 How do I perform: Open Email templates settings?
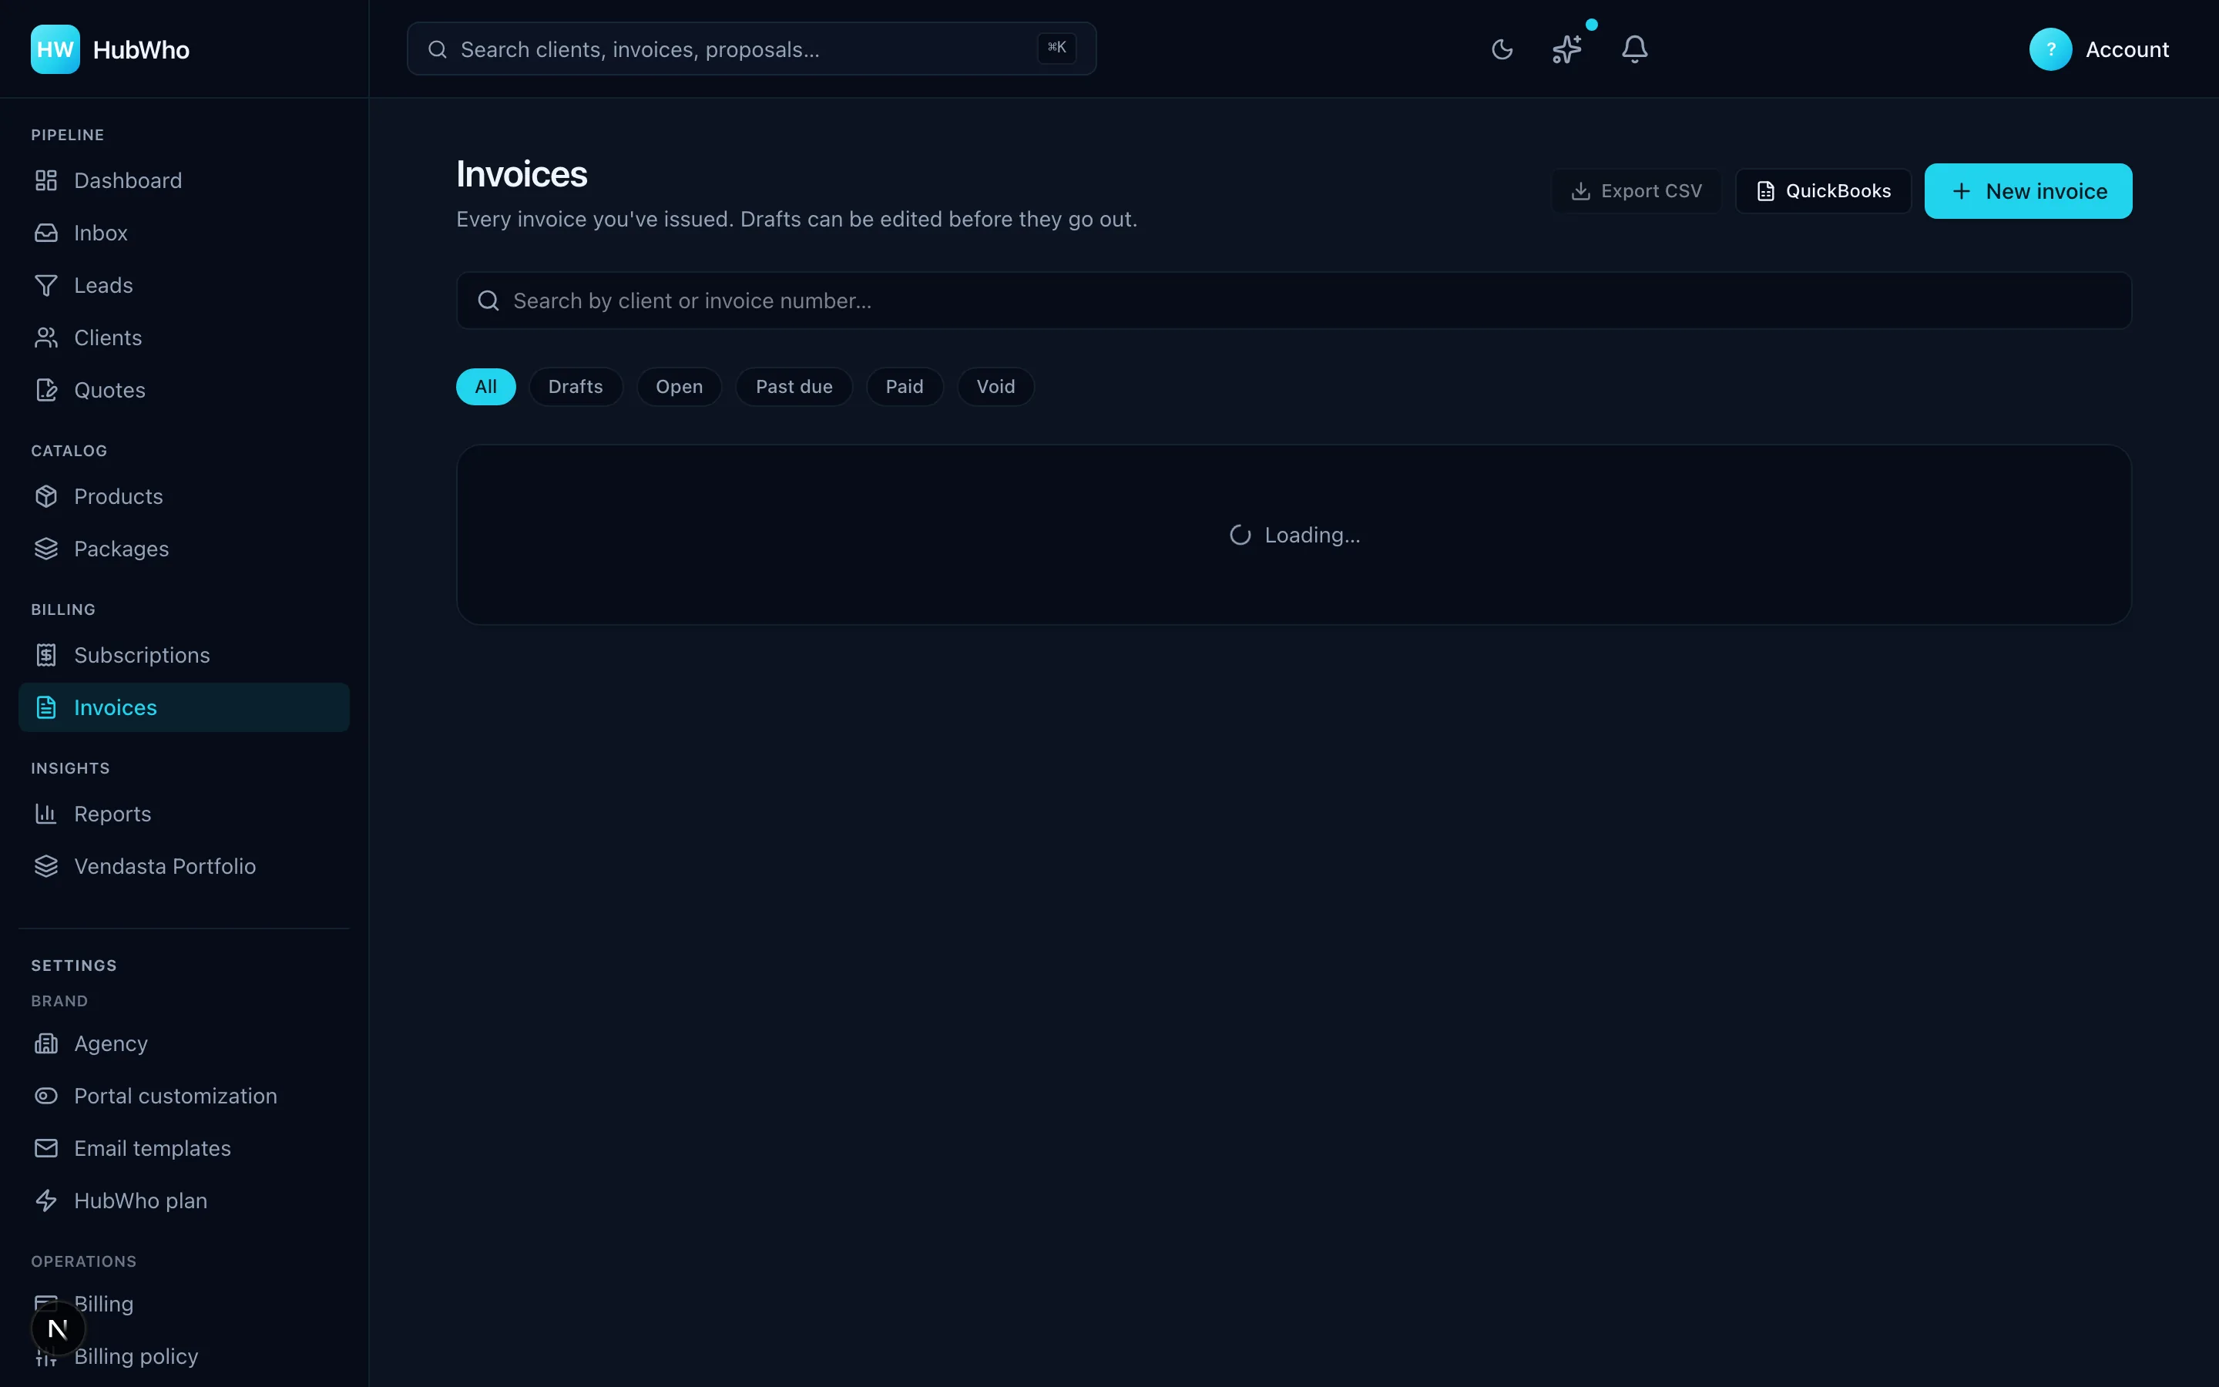pos(183,1148)
